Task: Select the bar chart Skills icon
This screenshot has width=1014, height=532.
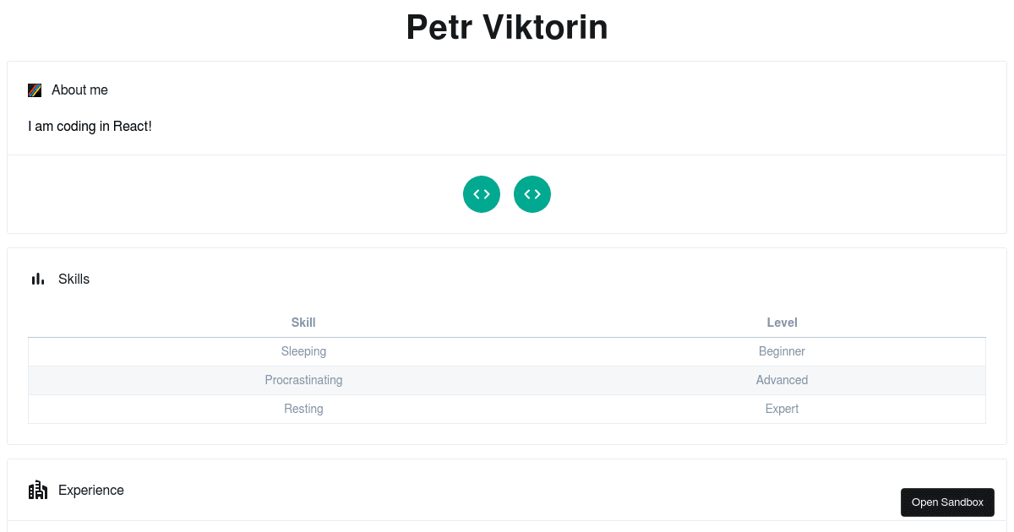Action: coord(38,279)
